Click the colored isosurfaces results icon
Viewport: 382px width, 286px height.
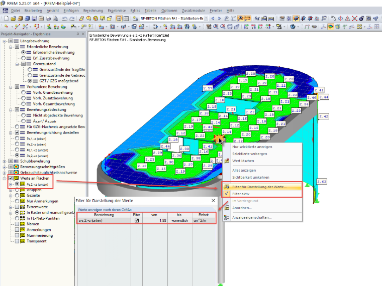tap(331, 27)
